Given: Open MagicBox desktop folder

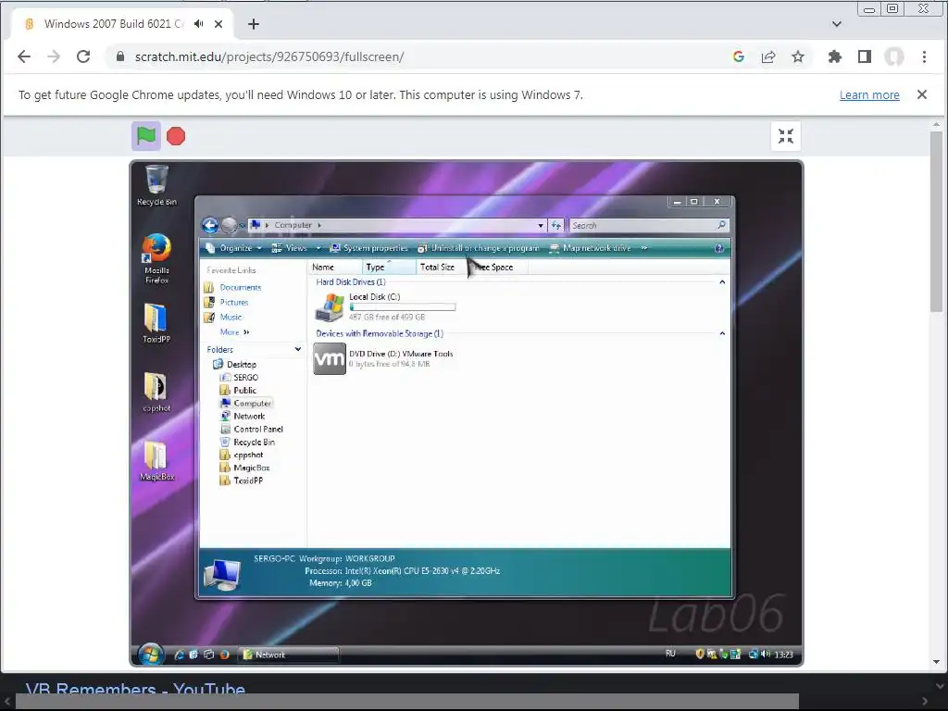Looking at the screenshot, I should pyautogui.click(x=156, y=460).
